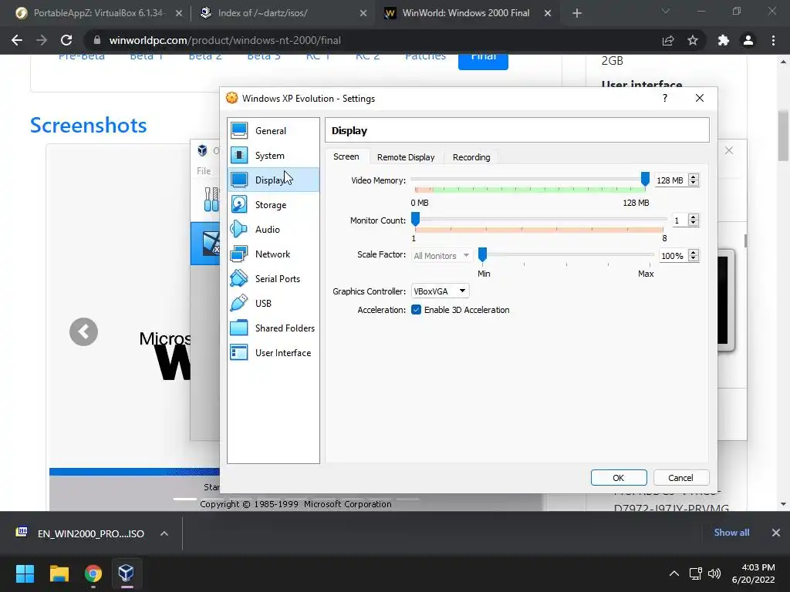Reload the winworldpc page
Viewport: 790px width, 592px height.
click(x=66, y=40)
